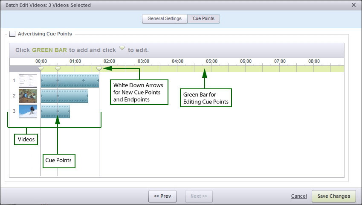This screenshot has height=205, width=362.
Task: Click the white down arrow near 00:30
Action: [58, 69]
